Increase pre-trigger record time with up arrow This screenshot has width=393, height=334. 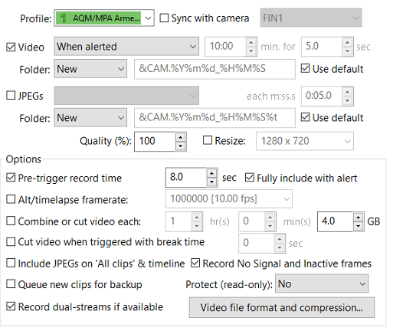point(211,174)
